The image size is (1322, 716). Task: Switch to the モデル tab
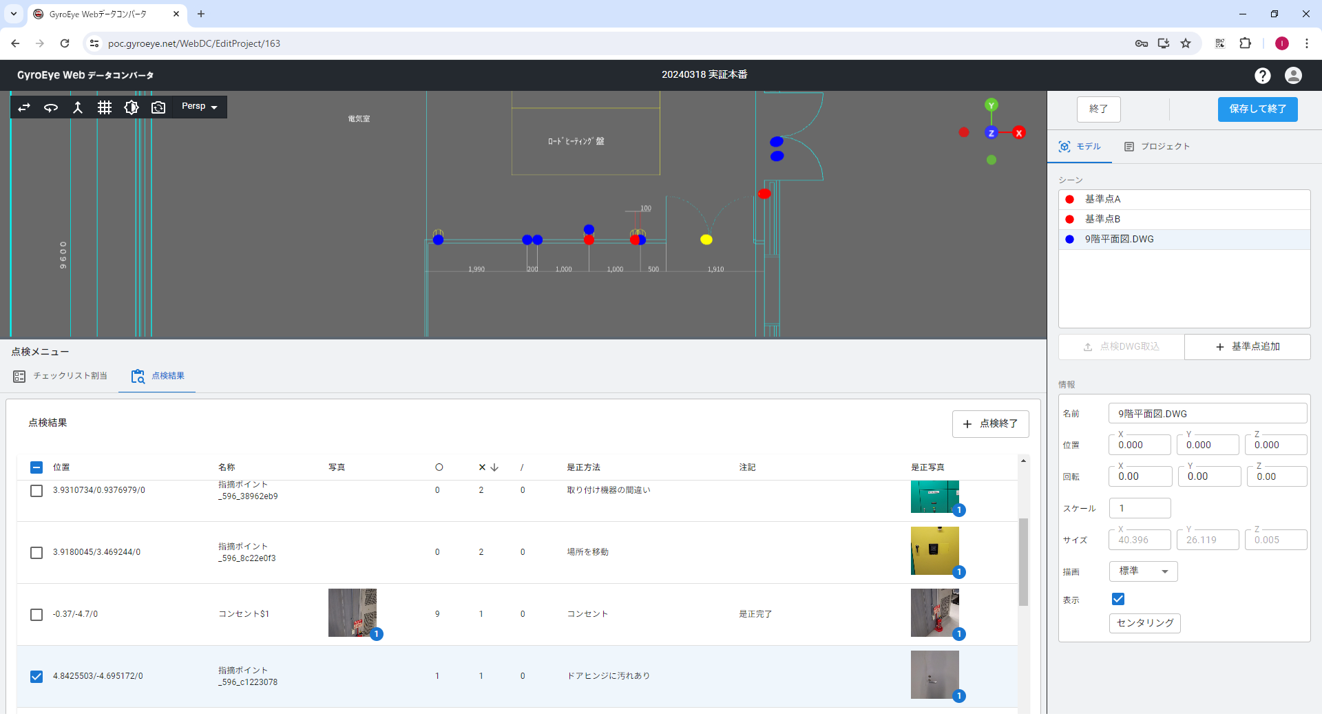[1080, 147]
